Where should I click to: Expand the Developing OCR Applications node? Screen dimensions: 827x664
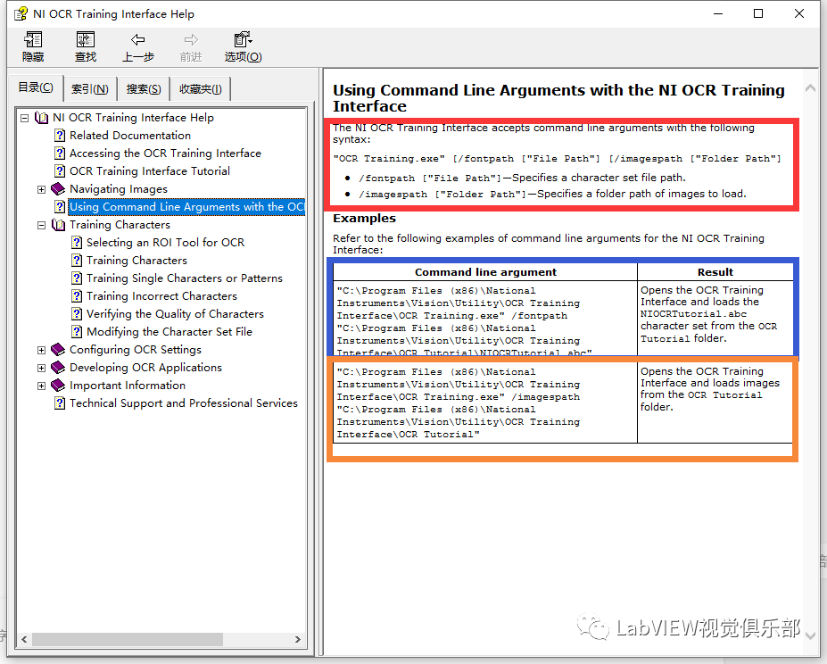coord(41,368)
